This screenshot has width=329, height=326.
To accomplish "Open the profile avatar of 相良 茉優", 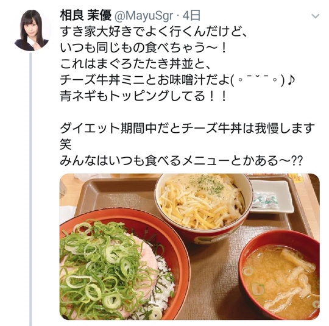I will tap(32, 30).
